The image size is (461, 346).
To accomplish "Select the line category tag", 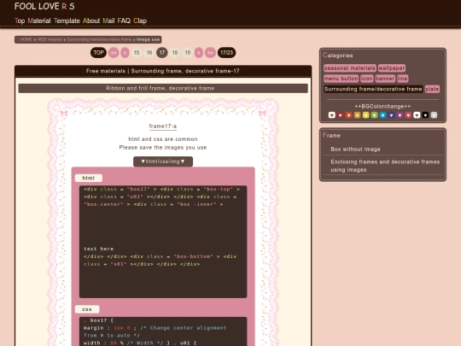I will pyautogui.click(x=402, y=79).
